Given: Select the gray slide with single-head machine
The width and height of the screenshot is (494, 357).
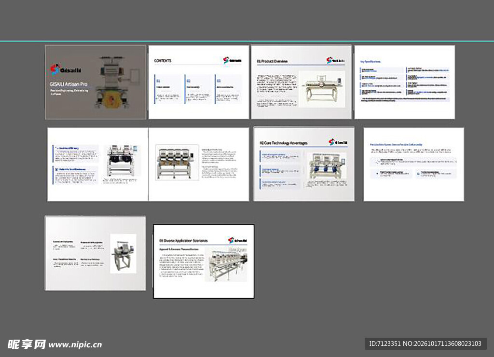Looking at the screenshot, I should (x=95, y=253).
